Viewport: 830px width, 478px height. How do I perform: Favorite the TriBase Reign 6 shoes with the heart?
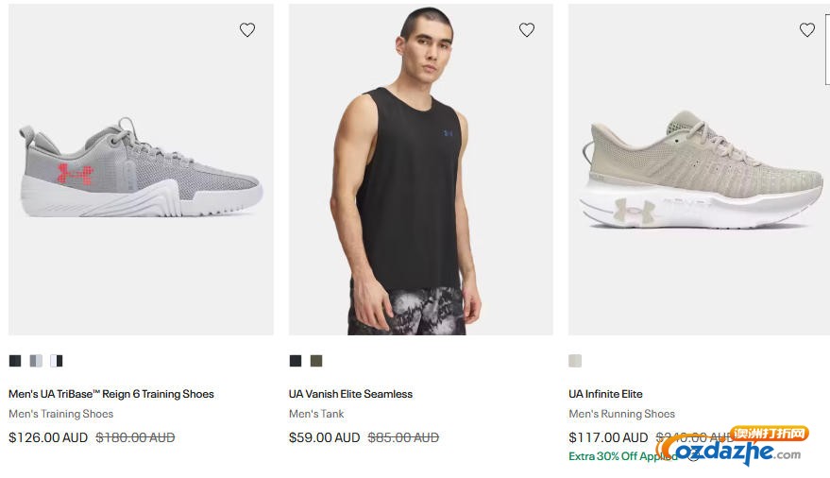(x=247, y=30)
